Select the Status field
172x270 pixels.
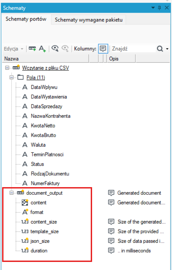37,164
